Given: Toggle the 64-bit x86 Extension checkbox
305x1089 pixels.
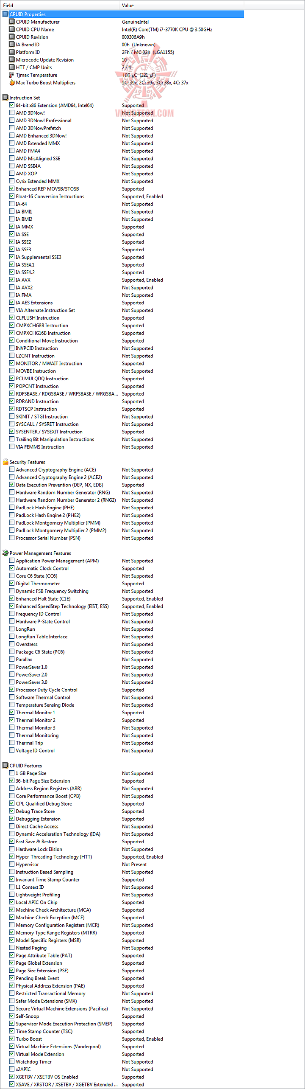Looking at the screenshot, I should point(12,105).
